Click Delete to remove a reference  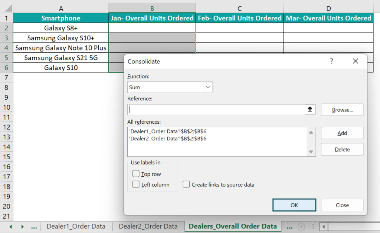point(342,149)
